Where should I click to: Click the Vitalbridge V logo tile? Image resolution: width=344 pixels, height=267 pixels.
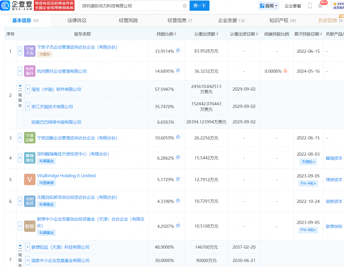pos(30,180)
